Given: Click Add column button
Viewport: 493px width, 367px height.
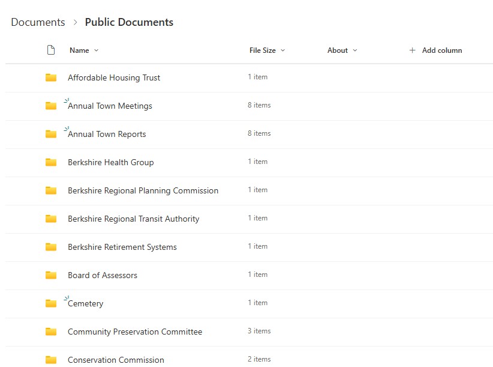Looking at the screenshot, I should 441,50.
